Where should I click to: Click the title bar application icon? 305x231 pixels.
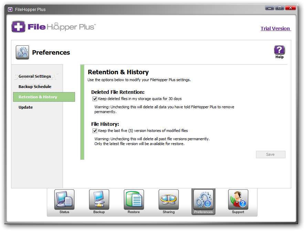tap(10, 9)
